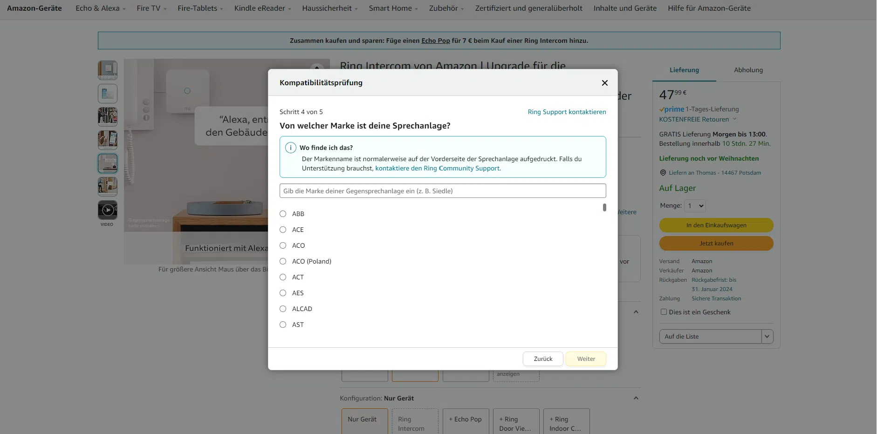This screenshot has width=877, height=434.
Task: Check 'Dies ist ein Geschenk' checkbox
Action: (x=664, y=312)
